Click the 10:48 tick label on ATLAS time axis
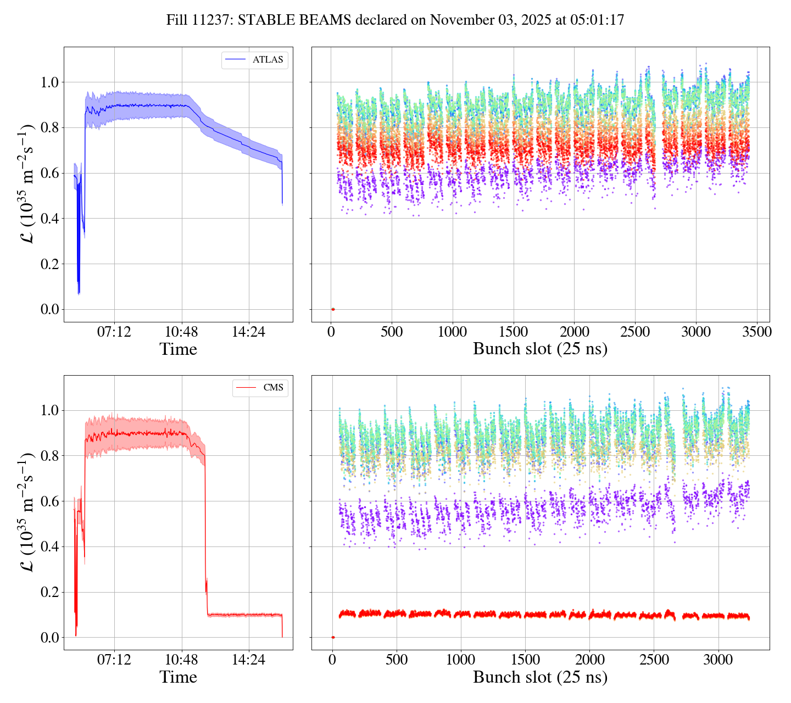The height and width of the screenshot is (703, 791). point(181,332)
